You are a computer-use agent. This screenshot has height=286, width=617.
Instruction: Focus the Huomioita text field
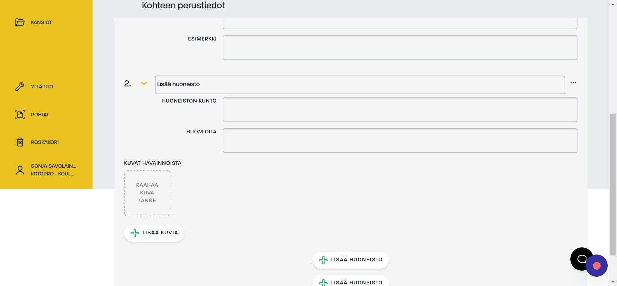click(400, 141)
